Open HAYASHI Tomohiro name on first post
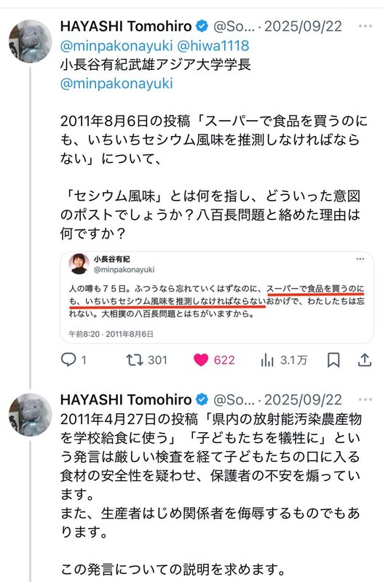The width and height of the screenshot is (383, 582). tap(126, 26)
